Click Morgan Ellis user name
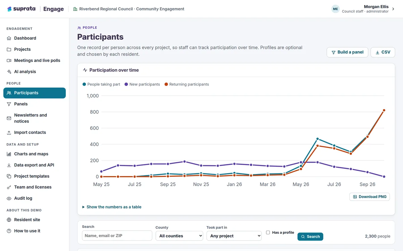403x251 pixels. [x=376, y=7]
